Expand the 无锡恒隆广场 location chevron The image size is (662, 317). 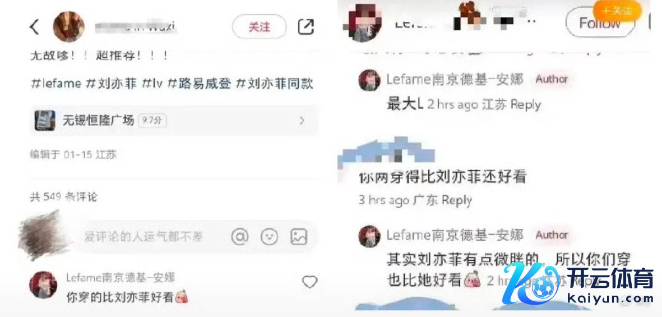(x=302, y=121)
